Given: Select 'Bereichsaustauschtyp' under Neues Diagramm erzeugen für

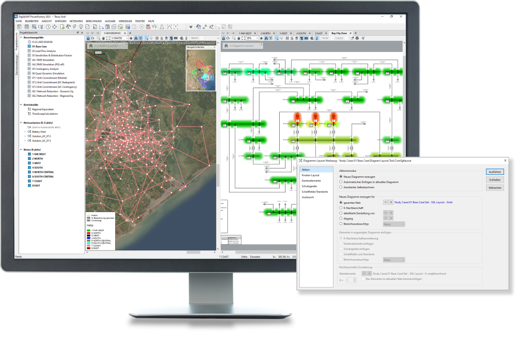Looking at the screenshot, I should pyautogui.click(x=341, y=223).
